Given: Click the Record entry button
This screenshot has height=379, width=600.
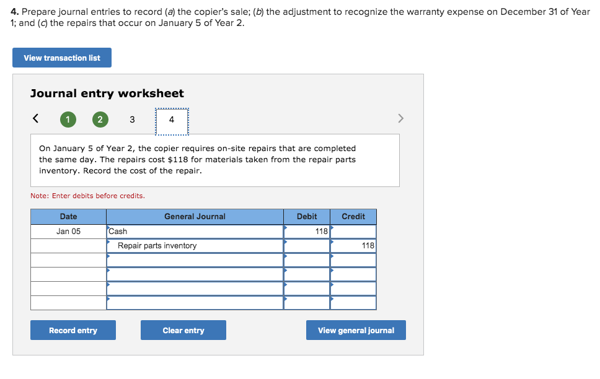Looking at the screenshot, I should click(73, 329).
